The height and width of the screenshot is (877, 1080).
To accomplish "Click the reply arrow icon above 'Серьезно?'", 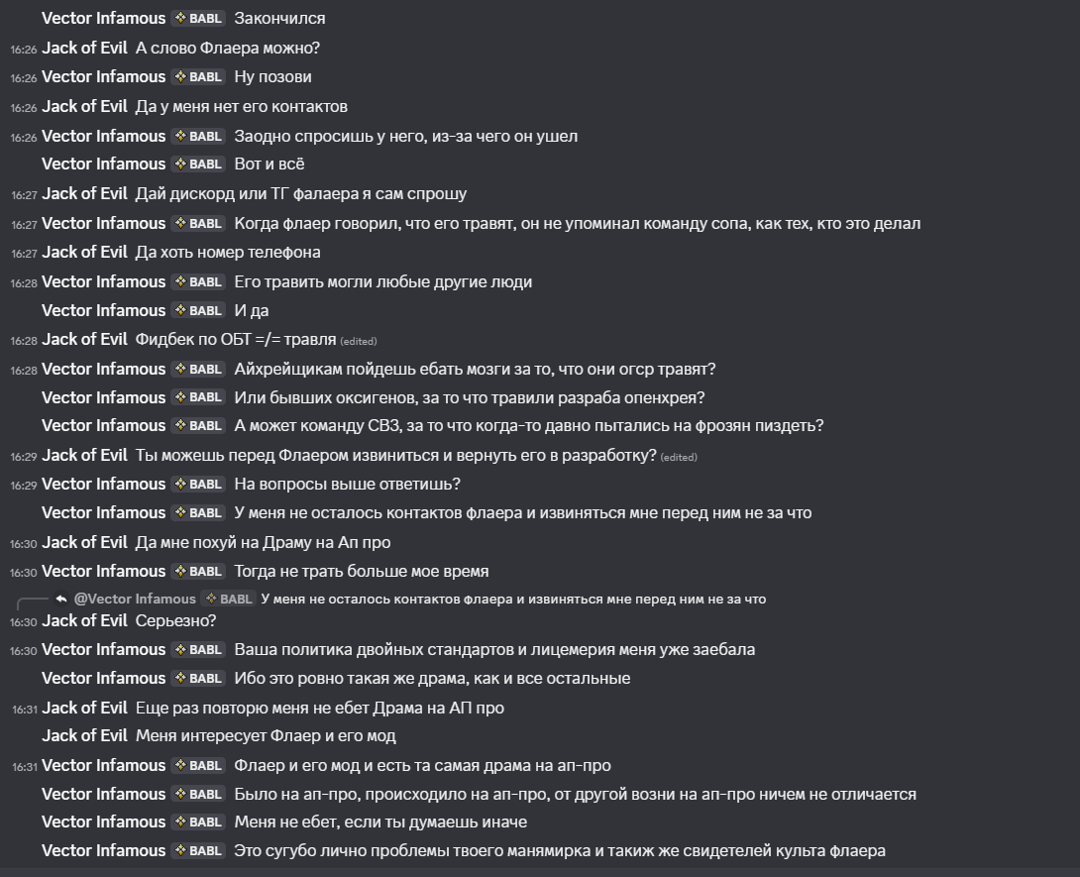I will (61, 599).
